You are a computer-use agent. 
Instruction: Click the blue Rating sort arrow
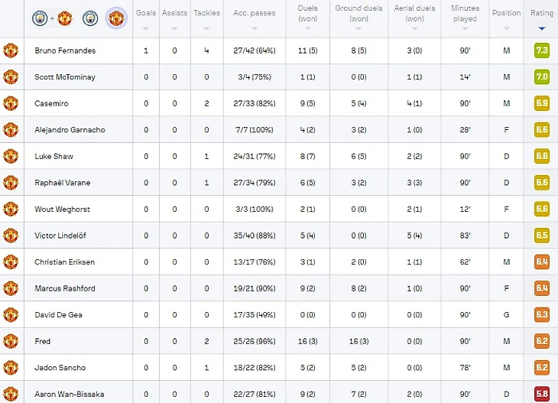pos(542,28)
